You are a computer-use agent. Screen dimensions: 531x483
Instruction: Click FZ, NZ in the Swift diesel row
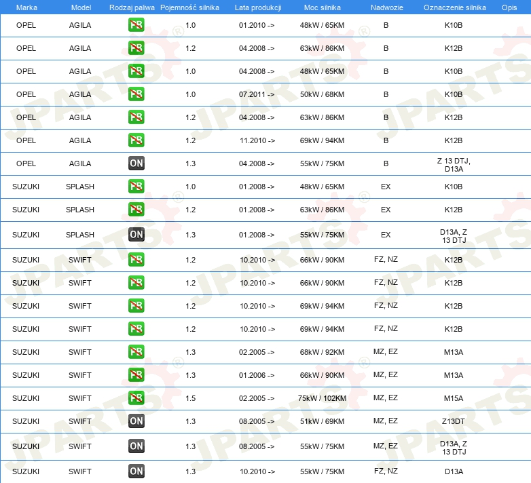[386, 471]
